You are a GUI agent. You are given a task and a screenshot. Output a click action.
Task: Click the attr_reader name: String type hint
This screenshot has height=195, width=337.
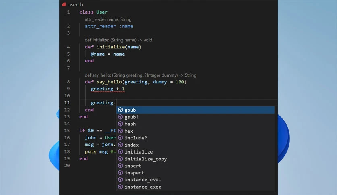tap(108, 19)
